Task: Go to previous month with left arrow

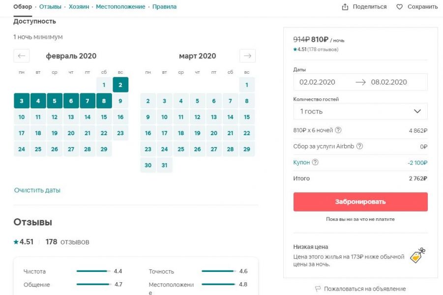Action: [x=22, y=56]
